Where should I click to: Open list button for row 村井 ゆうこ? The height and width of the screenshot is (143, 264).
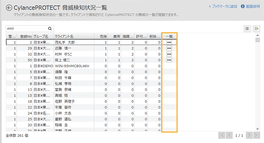tap(169, 54)
